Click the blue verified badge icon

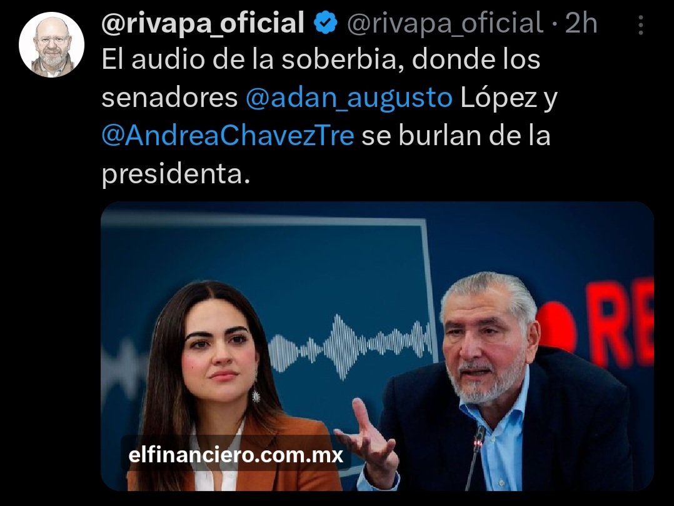point(325,23)
